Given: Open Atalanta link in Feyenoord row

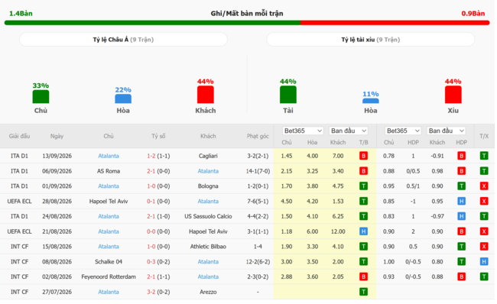Looking at the screenshot, I should pos(208,277).
